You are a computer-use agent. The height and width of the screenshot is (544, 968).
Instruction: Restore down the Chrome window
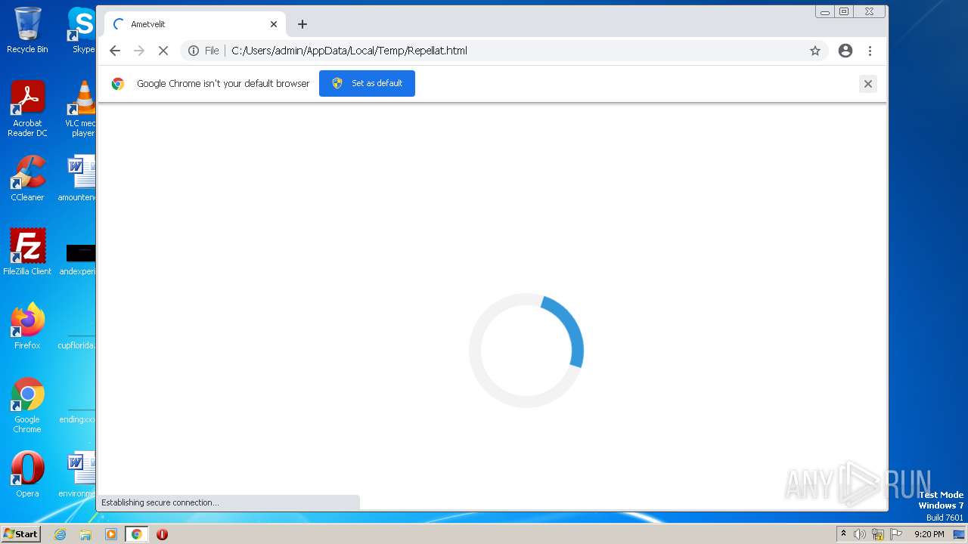pyautogui.click(x=845, y=11)
